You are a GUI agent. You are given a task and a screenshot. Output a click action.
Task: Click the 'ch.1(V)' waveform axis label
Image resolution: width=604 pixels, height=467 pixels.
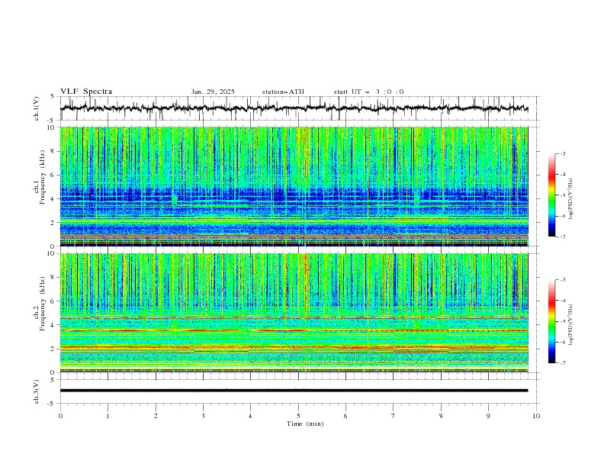pyautogui.click(x=36, y=108)
